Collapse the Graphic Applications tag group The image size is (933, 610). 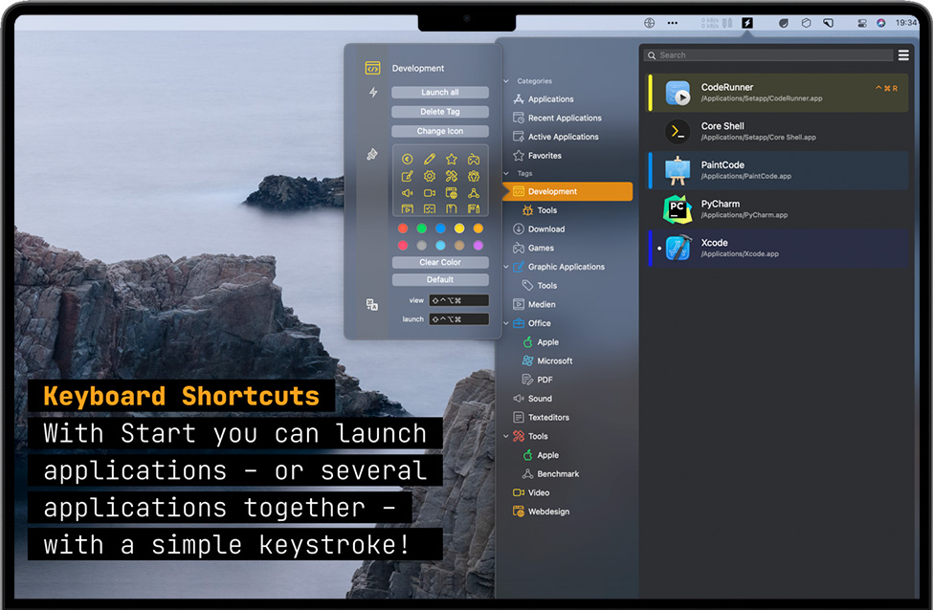[506, 267]
